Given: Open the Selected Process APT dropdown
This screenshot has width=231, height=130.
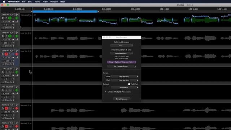Looking at the screenshot, I should click(122, 46).
